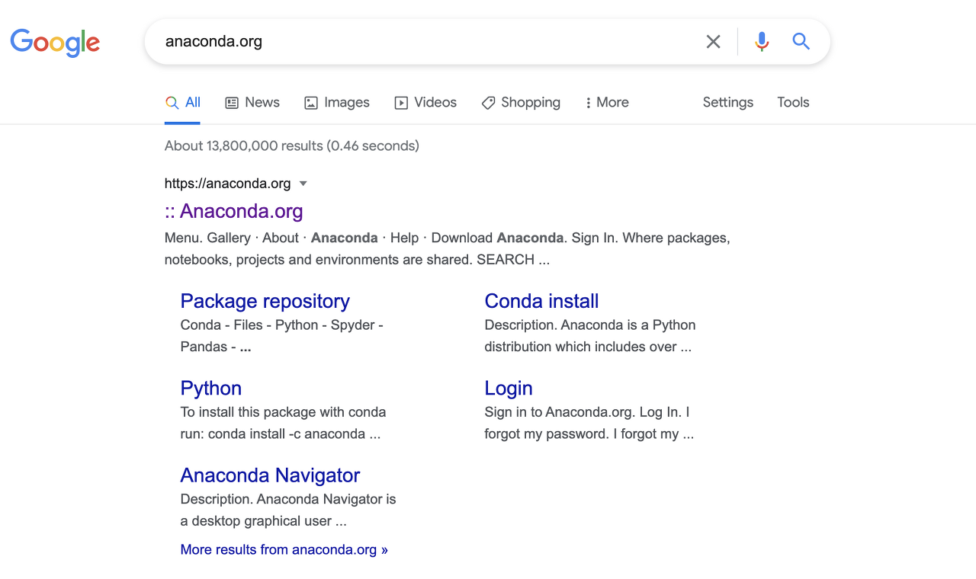
Task: Click the Google logo
Action: pyautogui.click(x=55, y=43)
